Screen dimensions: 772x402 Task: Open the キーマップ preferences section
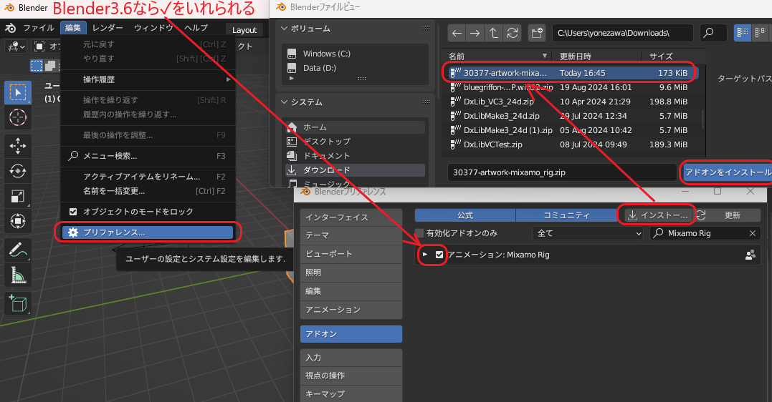coord(351,393)
